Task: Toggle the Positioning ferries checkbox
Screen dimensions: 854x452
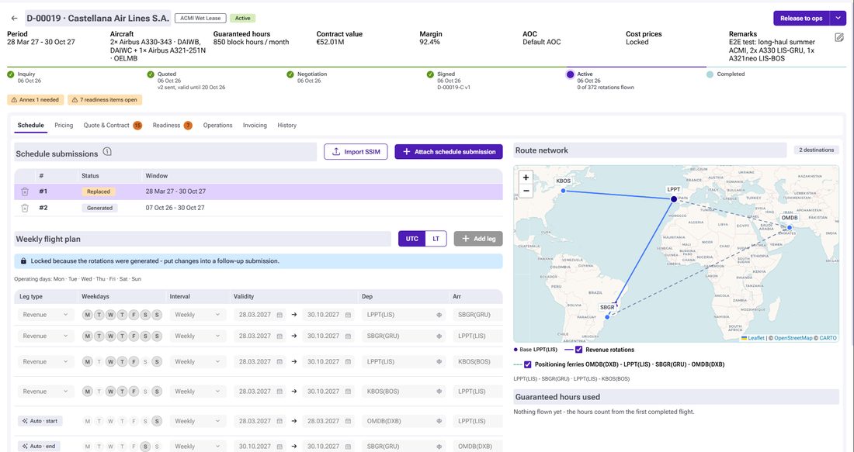Action: 527,364
